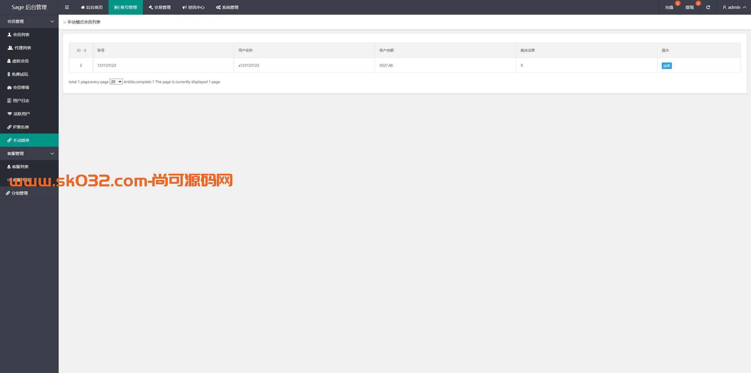Expand the admin user menu
Viewport: 751px width, 373px height.
[734, 7]
